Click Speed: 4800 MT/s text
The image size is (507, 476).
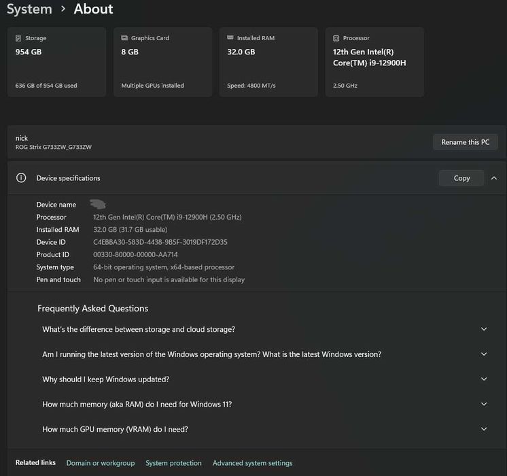point(251,86)
